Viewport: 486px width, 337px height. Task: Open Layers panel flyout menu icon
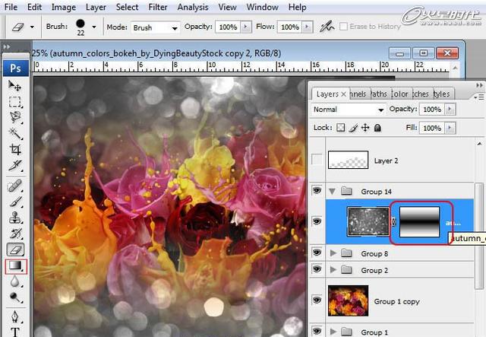tap(479, 97)
